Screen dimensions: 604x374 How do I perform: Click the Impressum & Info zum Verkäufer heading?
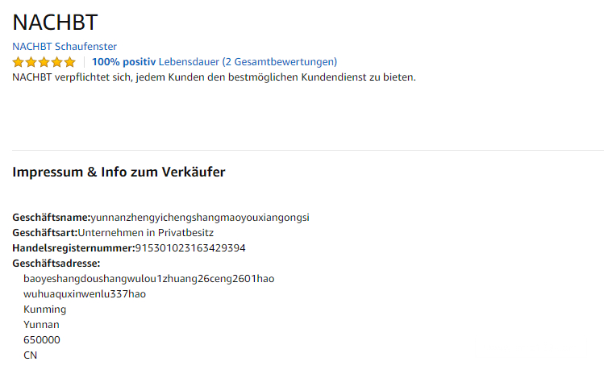[x=119, y=172]
